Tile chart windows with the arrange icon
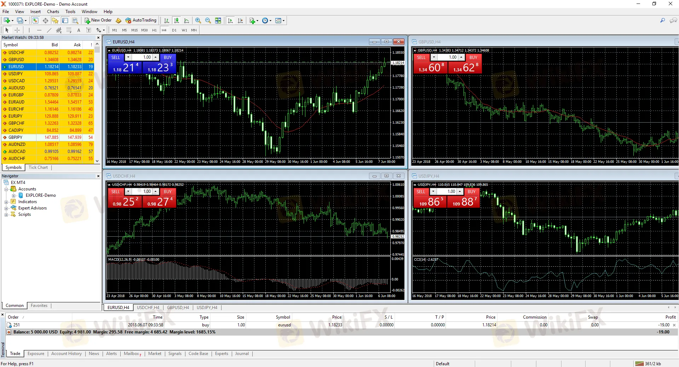Viewport: 679px width, 367px height. point(218,20)
